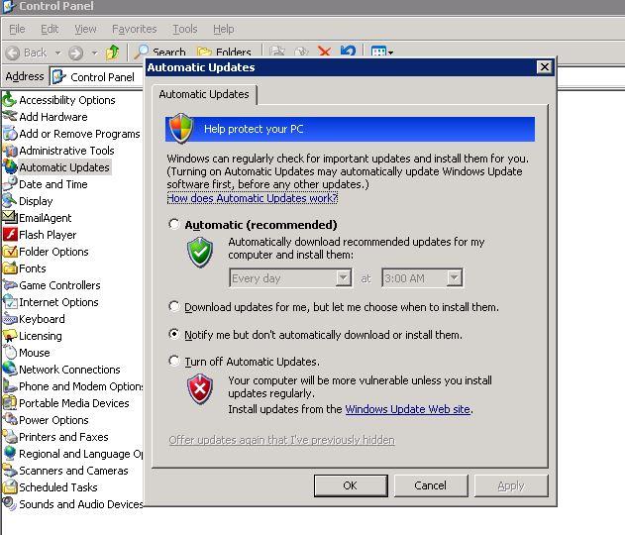Open the Windows Update Web site link
This screenshot has height=535, width=625.
[408, 409]
